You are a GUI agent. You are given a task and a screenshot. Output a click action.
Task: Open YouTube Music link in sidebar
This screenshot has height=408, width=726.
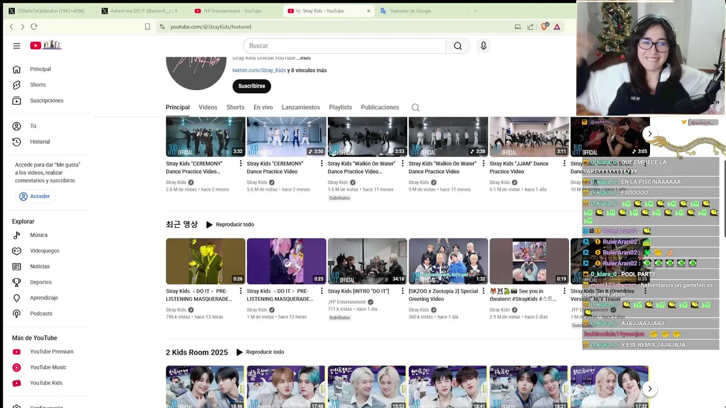click(x=47, y=367)
